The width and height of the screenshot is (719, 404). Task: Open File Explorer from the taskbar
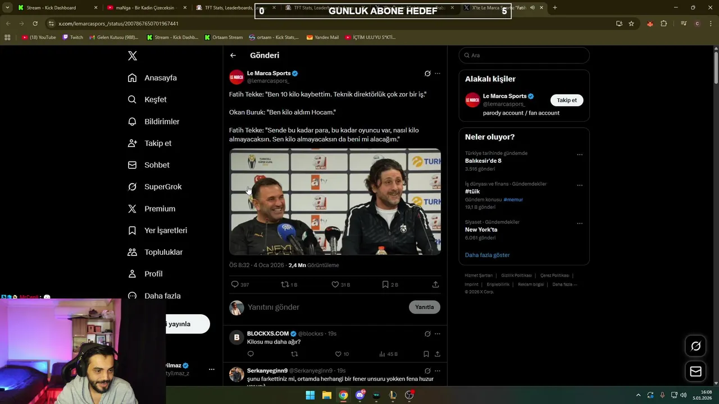[326, 395]
